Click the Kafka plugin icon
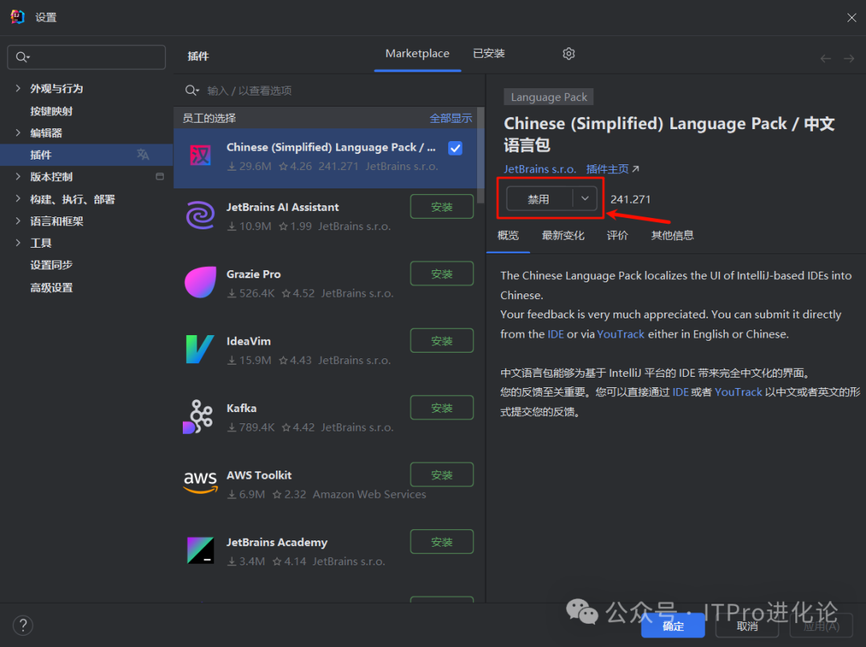 click(x=199, y=416)
